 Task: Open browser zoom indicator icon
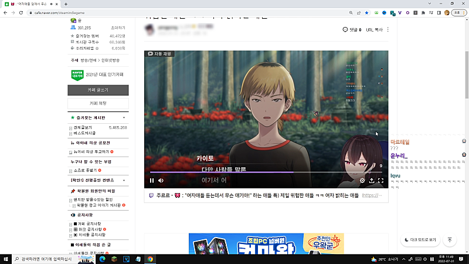point(351,13)
